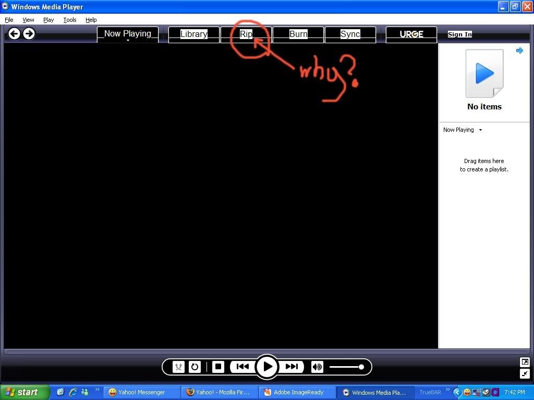
Task: Mute the sound with the speaker button
Action: tap(317, 367)
